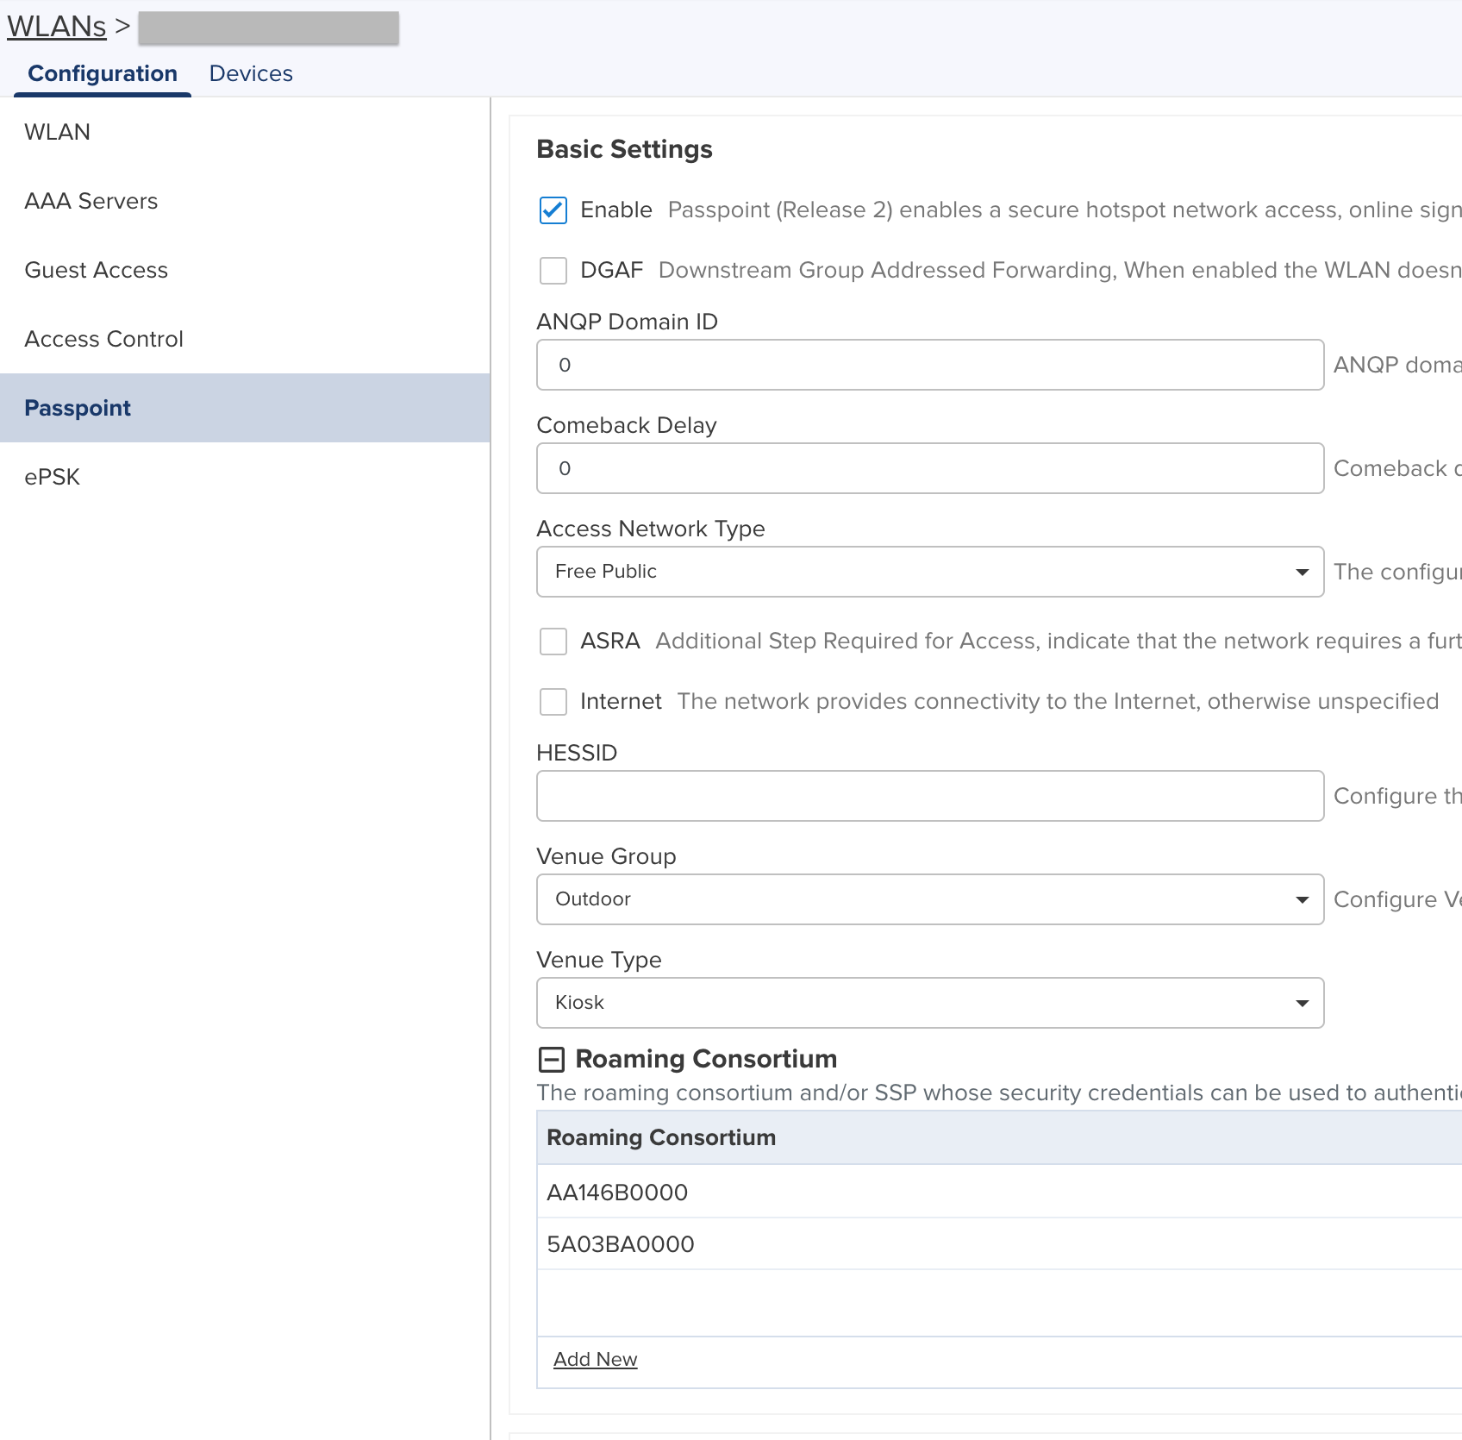Image resolution: width=1462 pixels, height=1440 pixels.
Task: Select roaming consortium row AA146B0000
Action: 999,1193
